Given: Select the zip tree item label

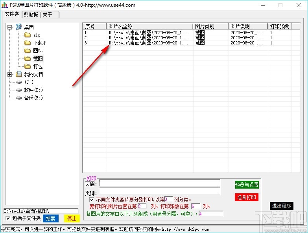Looking at the screenshot, I should point(37,35).
